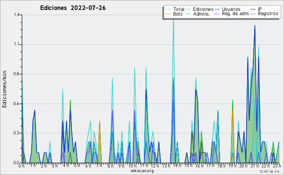Click the 0.8 value on the y-axis

click(17, 74)
